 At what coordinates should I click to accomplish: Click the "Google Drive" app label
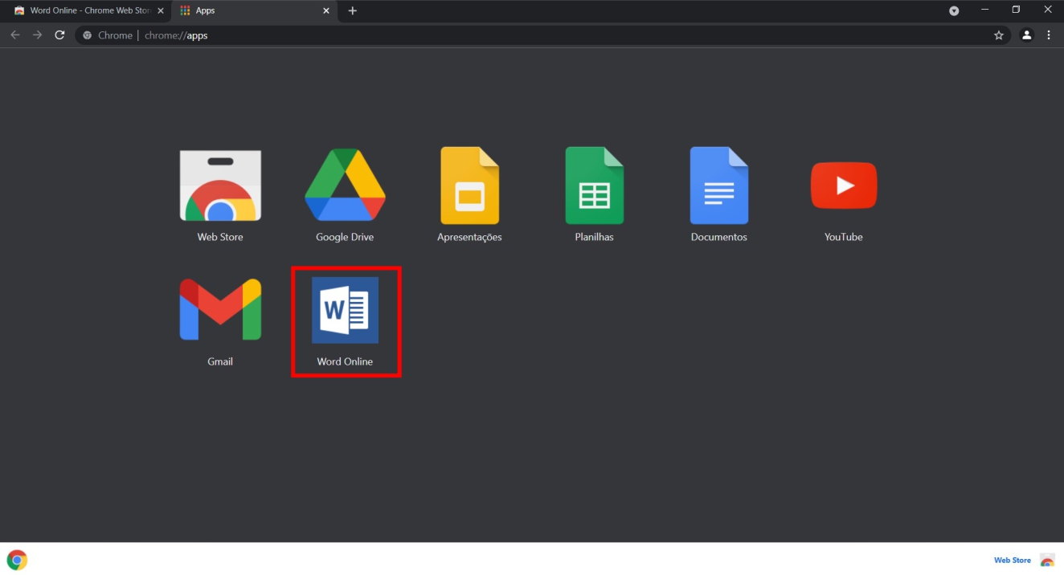345,237
